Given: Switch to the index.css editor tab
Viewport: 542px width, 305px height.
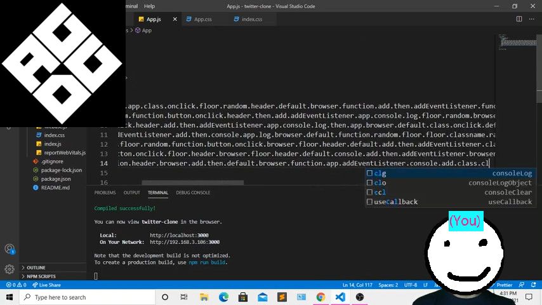Looking at the screenshot, I should (x=251, y=19).
